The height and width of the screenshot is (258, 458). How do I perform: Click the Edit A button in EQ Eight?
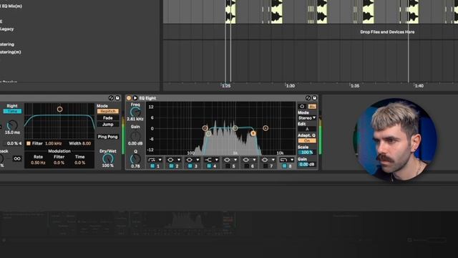[x=307, y=129]
